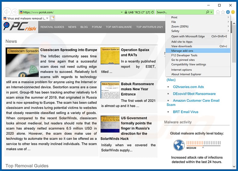
Task: Click the security lock icon in address bar
Action: [x=126, y=12]
